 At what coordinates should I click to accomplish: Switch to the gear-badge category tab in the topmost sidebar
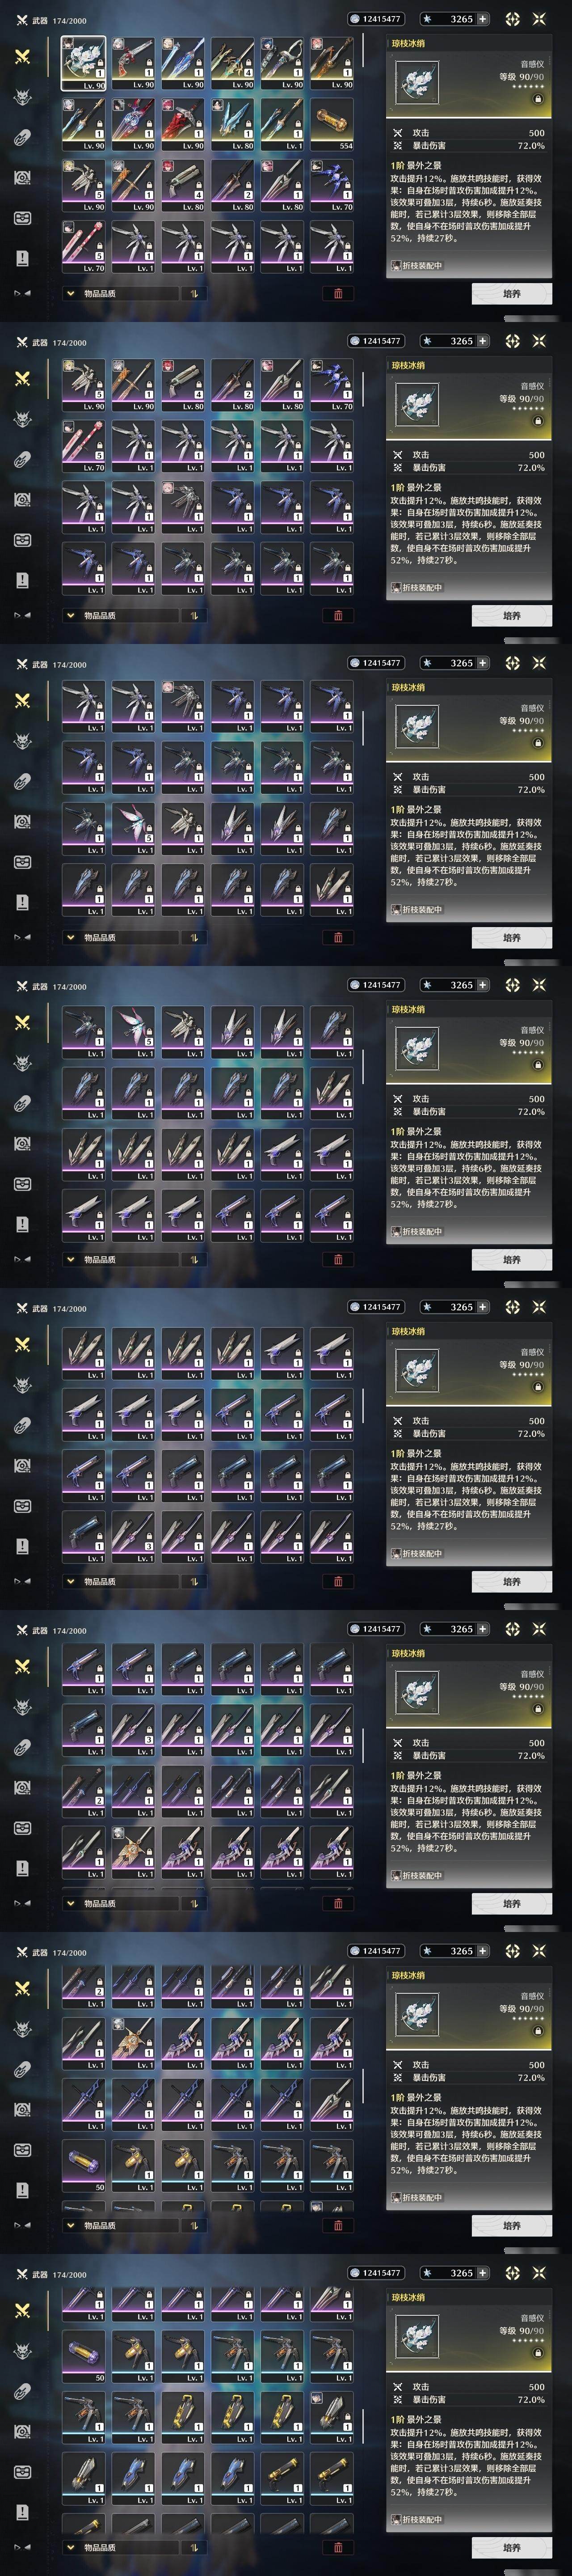pos(22,177)
